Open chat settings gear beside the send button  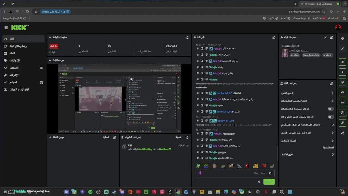coord(259,182)
